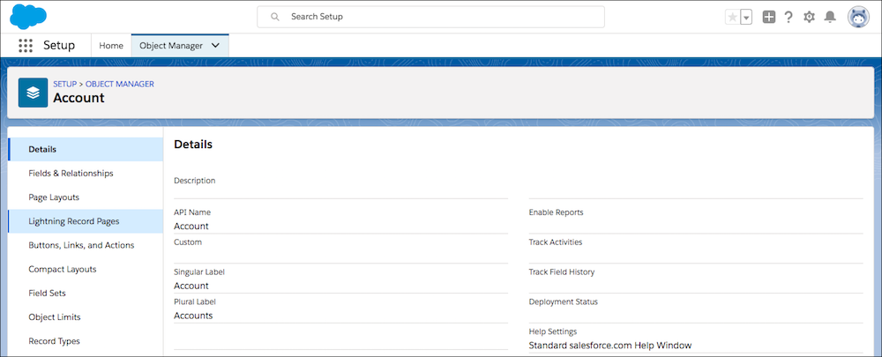Click the Details section heading

[193, 145]
